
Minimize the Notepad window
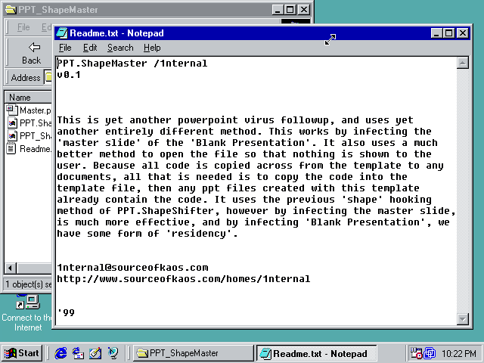(436, 33)
